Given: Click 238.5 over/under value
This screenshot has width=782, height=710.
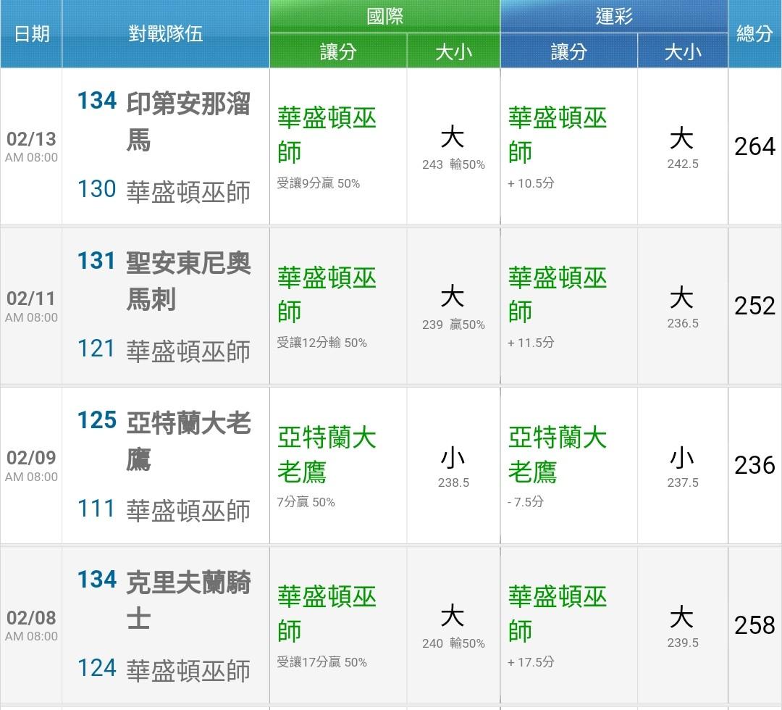Looking at the screenshot, I should [x=453, y=483].
